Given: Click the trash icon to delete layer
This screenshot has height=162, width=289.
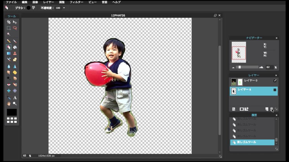Looking at the screenshot, I should point(272,109).
